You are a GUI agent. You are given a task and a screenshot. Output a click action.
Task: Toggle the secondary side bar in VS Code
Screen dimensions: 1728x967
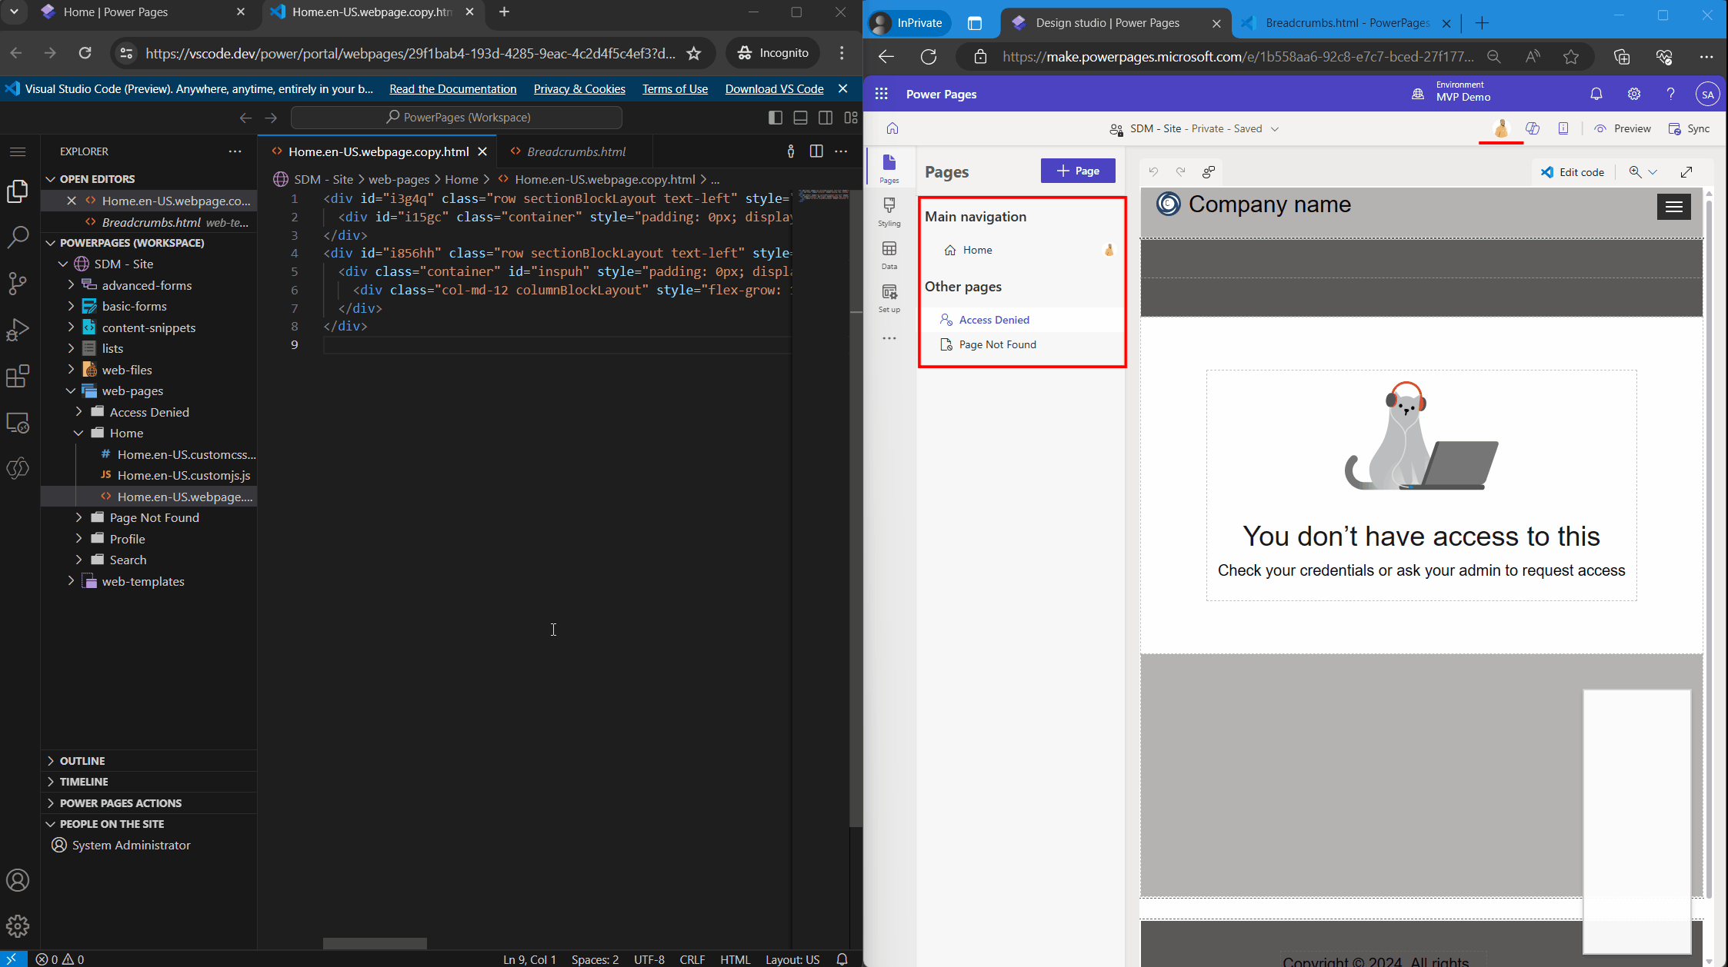coord(826,117)
